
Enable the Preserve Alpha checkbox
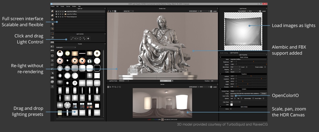pos(265,67)
